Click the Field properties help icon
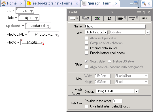The height and width of the screenshot is (112, 153). [x=144, y=12]
